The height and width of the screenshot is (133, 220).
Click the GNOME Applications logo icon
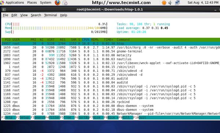point(2,3)
